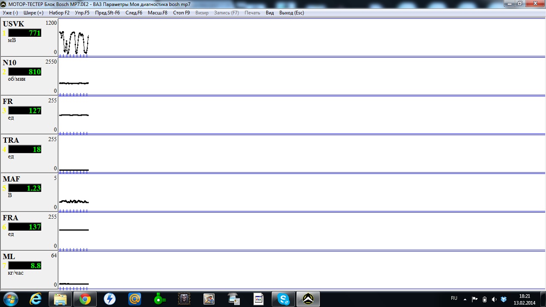Click the Motor-Tester icon in the title bar

(4, 4)
